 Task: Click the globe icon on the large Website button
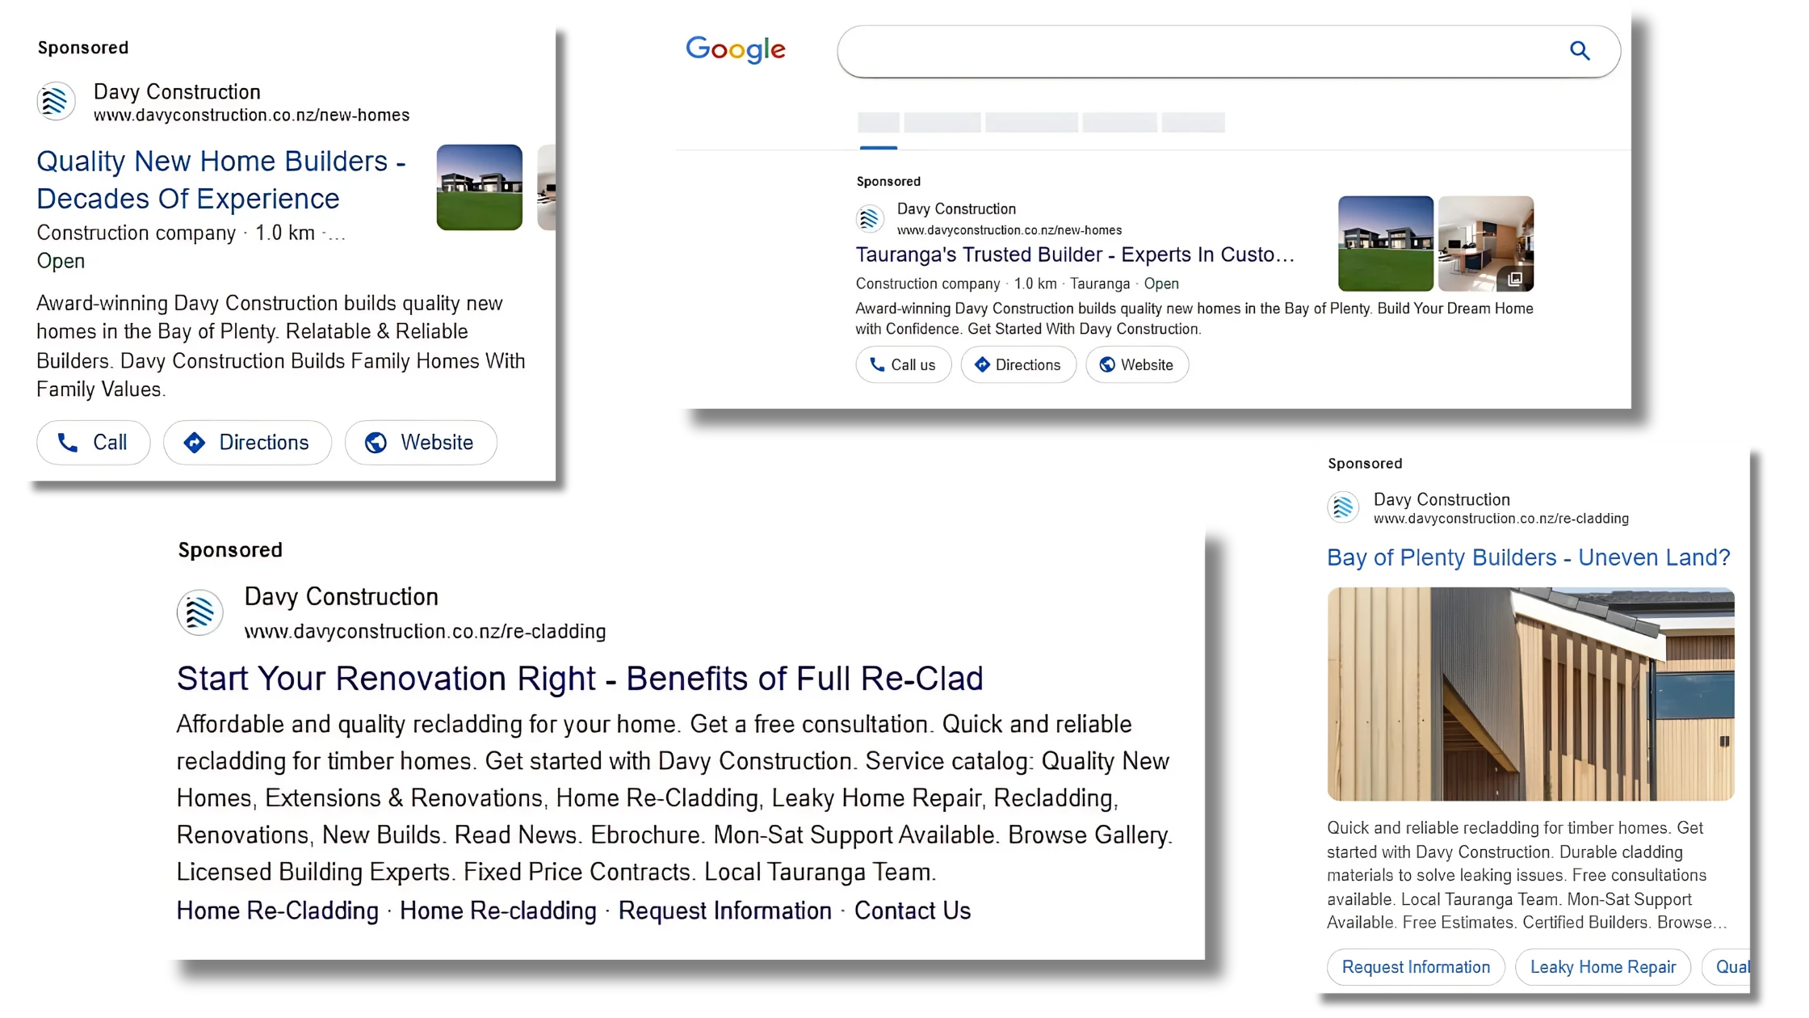tap(376, 443)
